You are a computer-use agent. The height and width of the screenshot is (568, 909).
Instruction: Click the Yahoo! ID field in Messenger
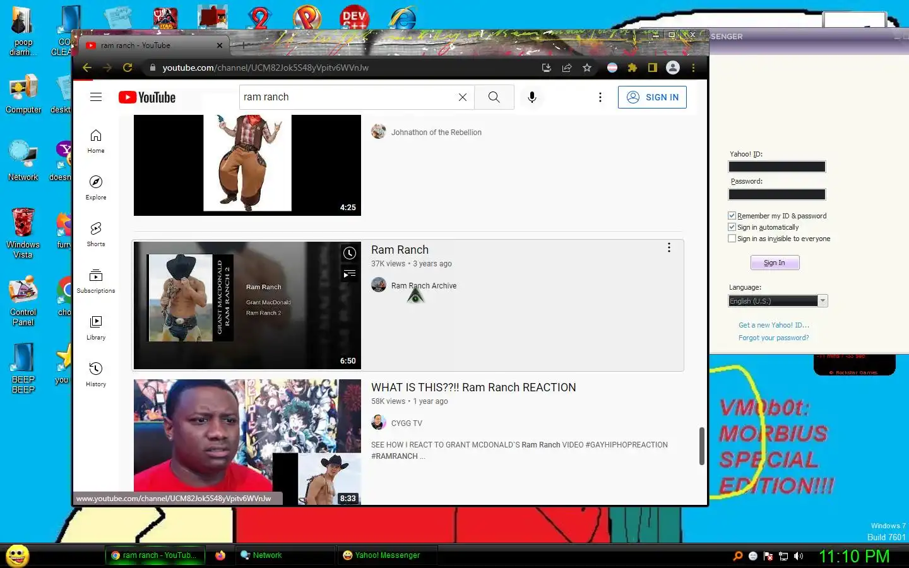(x=777, y=167)
